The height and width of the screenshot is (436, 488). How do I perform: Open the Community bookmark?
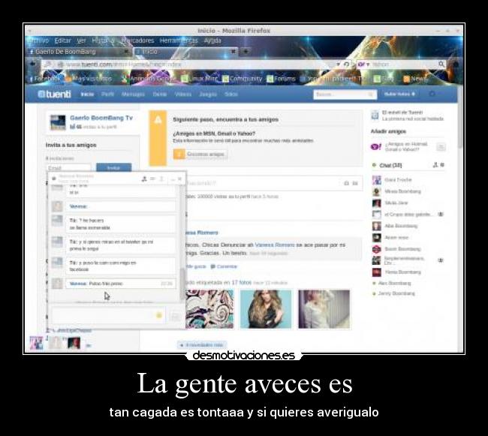pyautogui.click(x=242, y=79)
